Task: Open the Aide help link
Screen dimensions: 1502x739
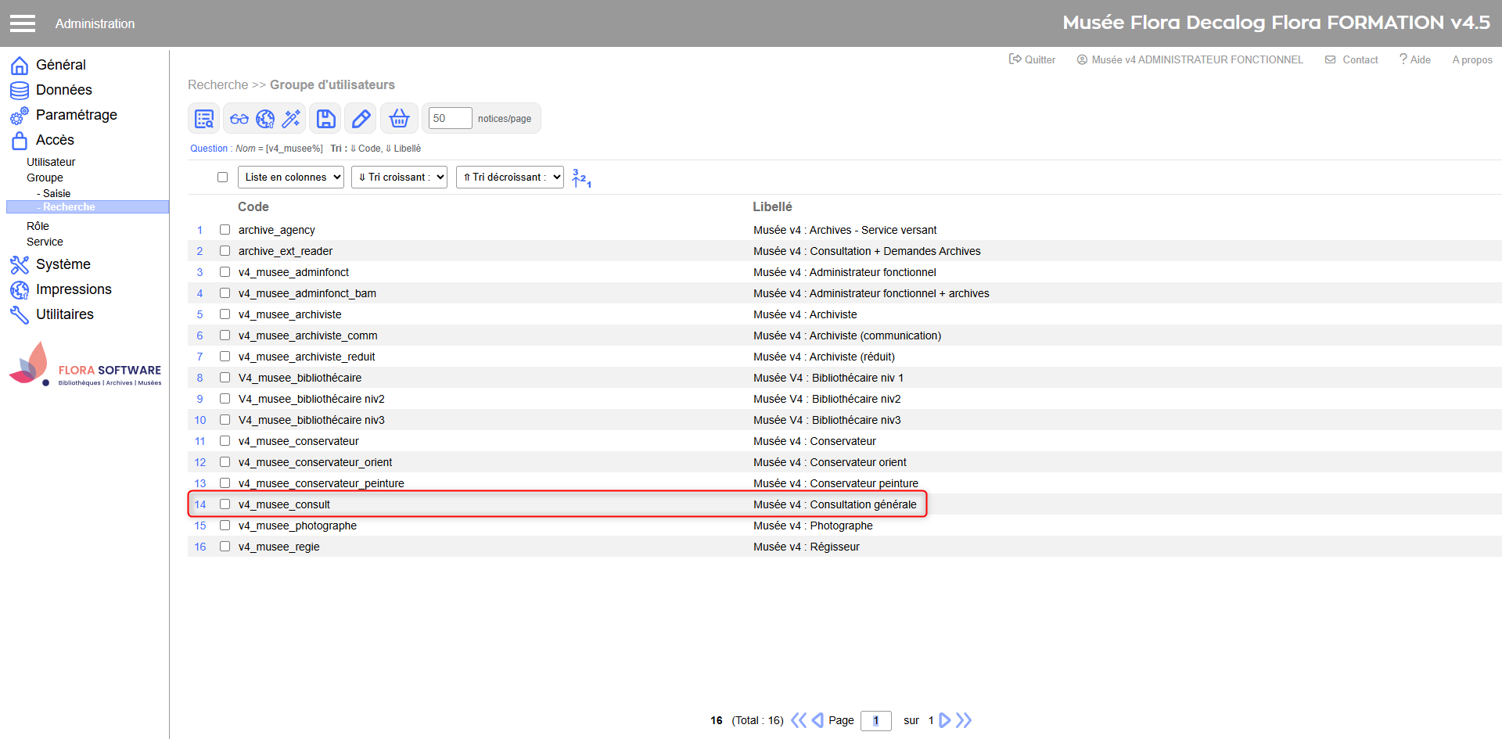Action: pos(1415,59)
